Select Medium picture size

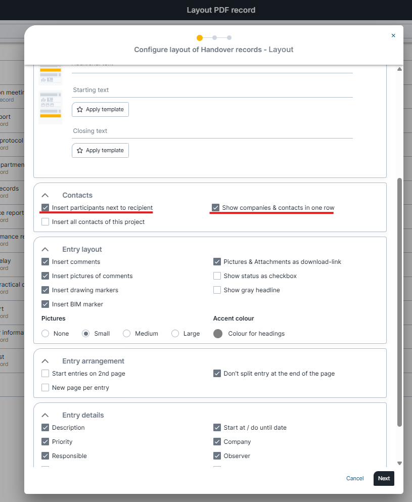click(127, 334)
